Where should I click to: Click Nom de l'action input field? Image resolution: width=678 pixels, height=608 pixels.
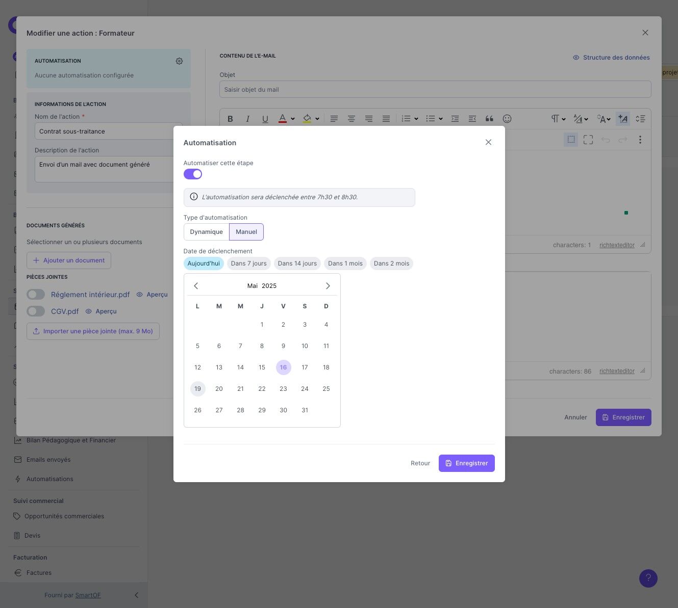pyautogui.click(x=108, y=131)
